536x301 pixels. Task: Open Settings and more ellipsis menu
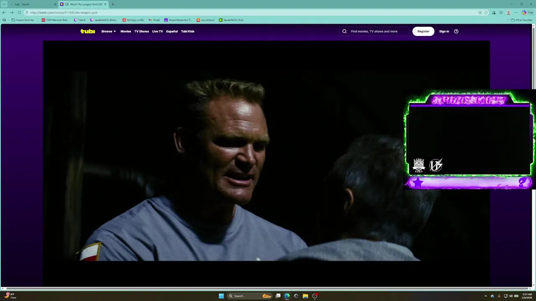pos(516,13)
